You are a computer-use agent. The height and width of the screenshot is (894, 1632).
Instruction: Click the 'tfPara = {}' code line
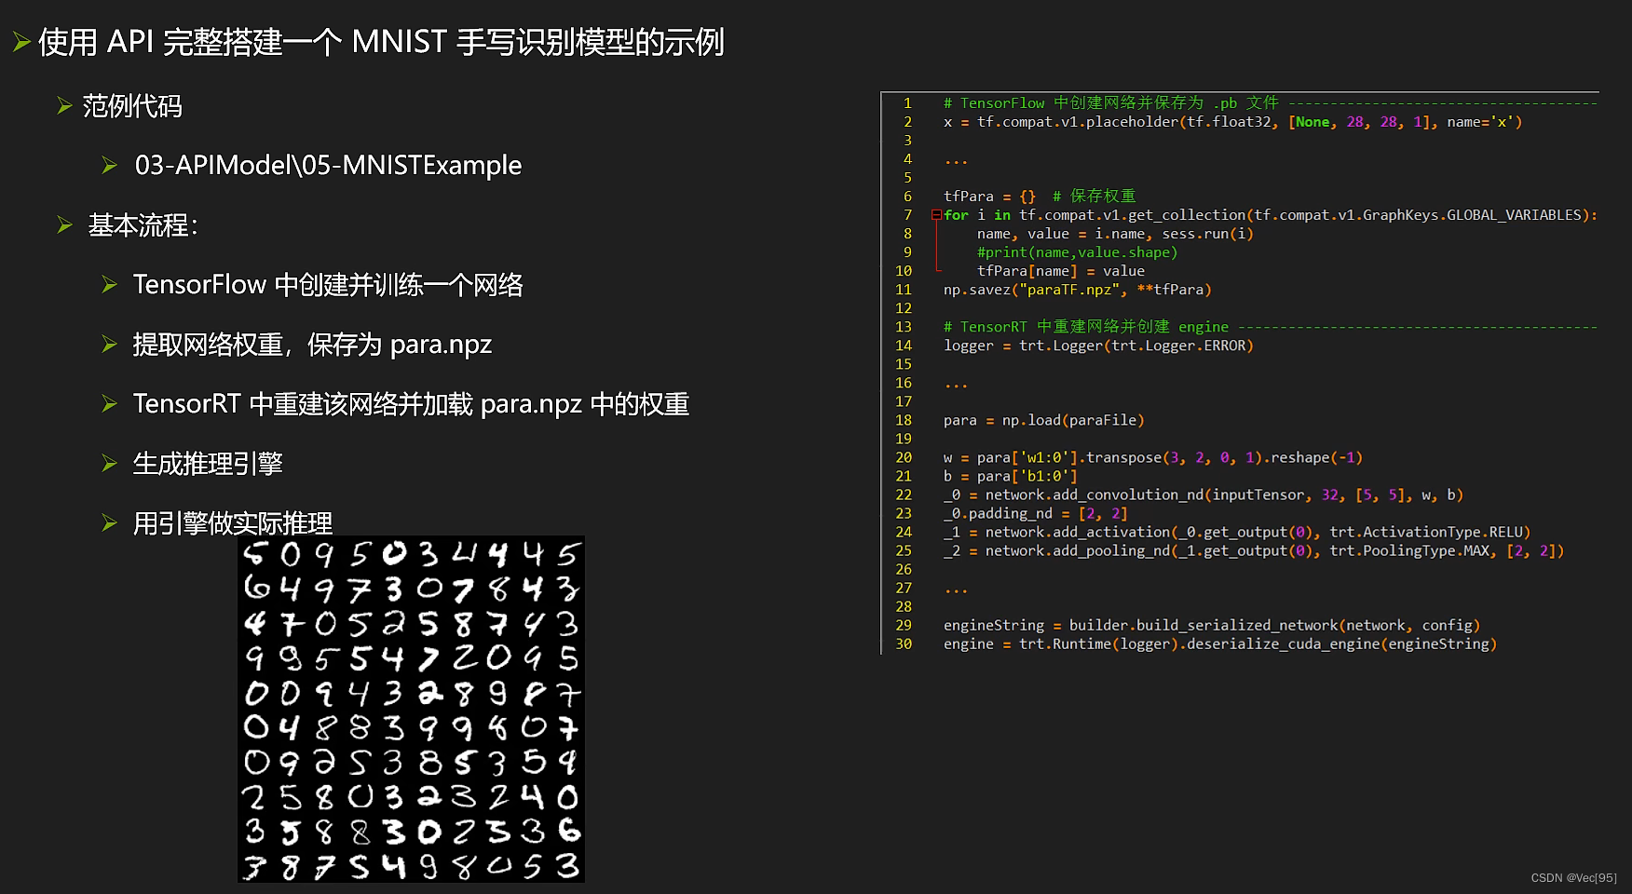[x=989, y=196]
